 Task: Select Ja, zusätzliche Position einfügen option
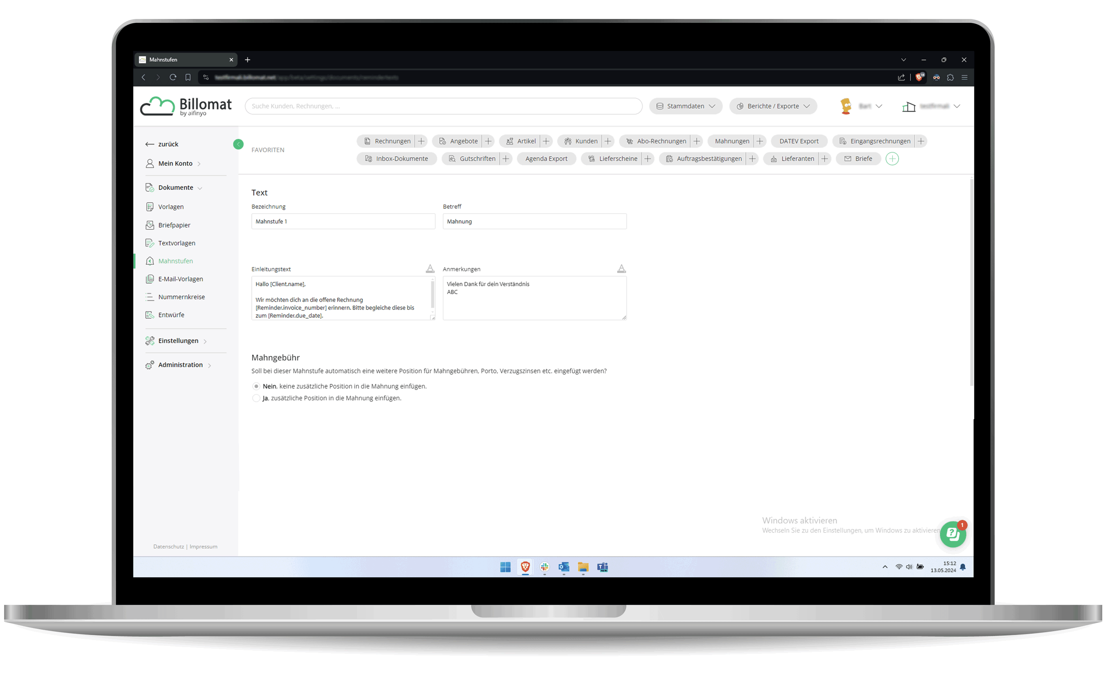point(256,398)
